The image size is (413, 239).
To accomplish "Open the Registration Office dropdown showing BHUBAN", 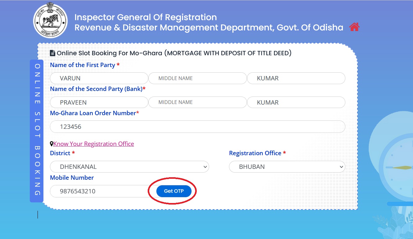I will pyautogui.click(x=287, y=167).
